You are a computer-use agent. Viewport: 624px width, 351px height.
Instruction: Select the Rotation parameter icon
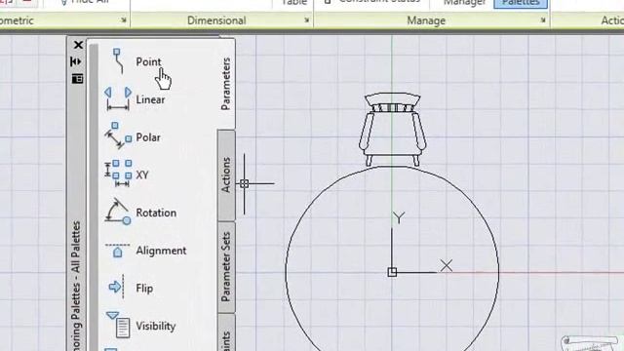[118, 212]
